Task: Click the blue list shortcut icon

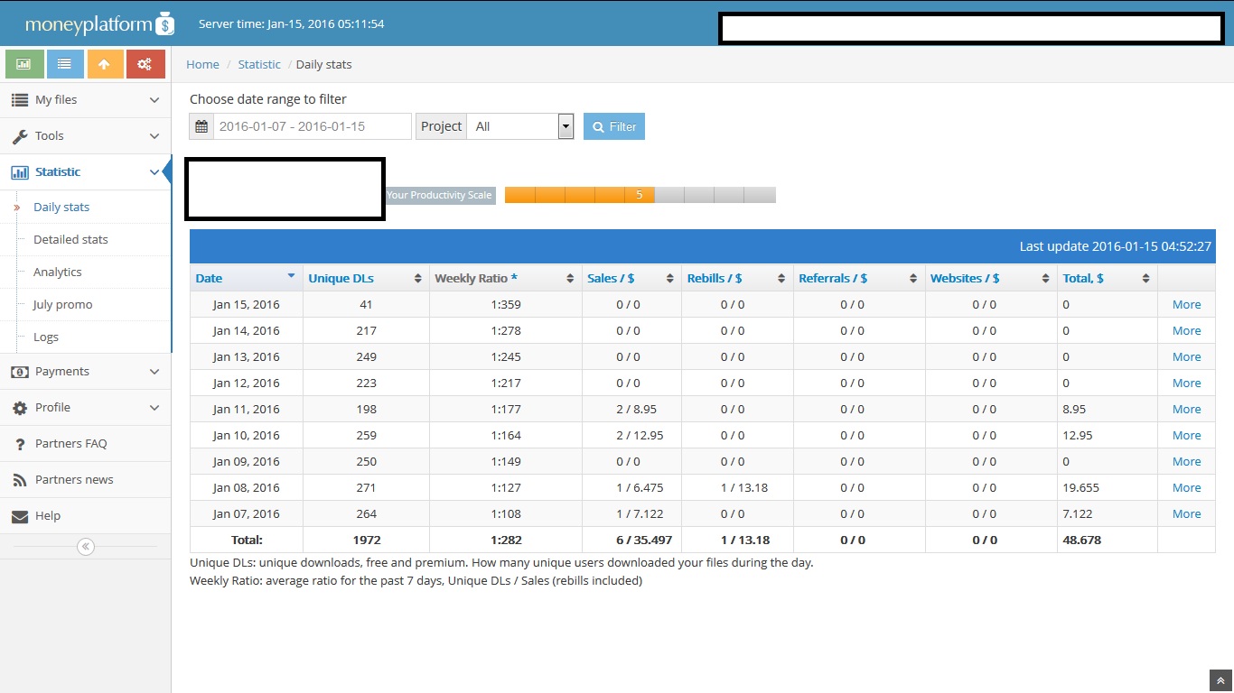Action: tap(65, 64)
